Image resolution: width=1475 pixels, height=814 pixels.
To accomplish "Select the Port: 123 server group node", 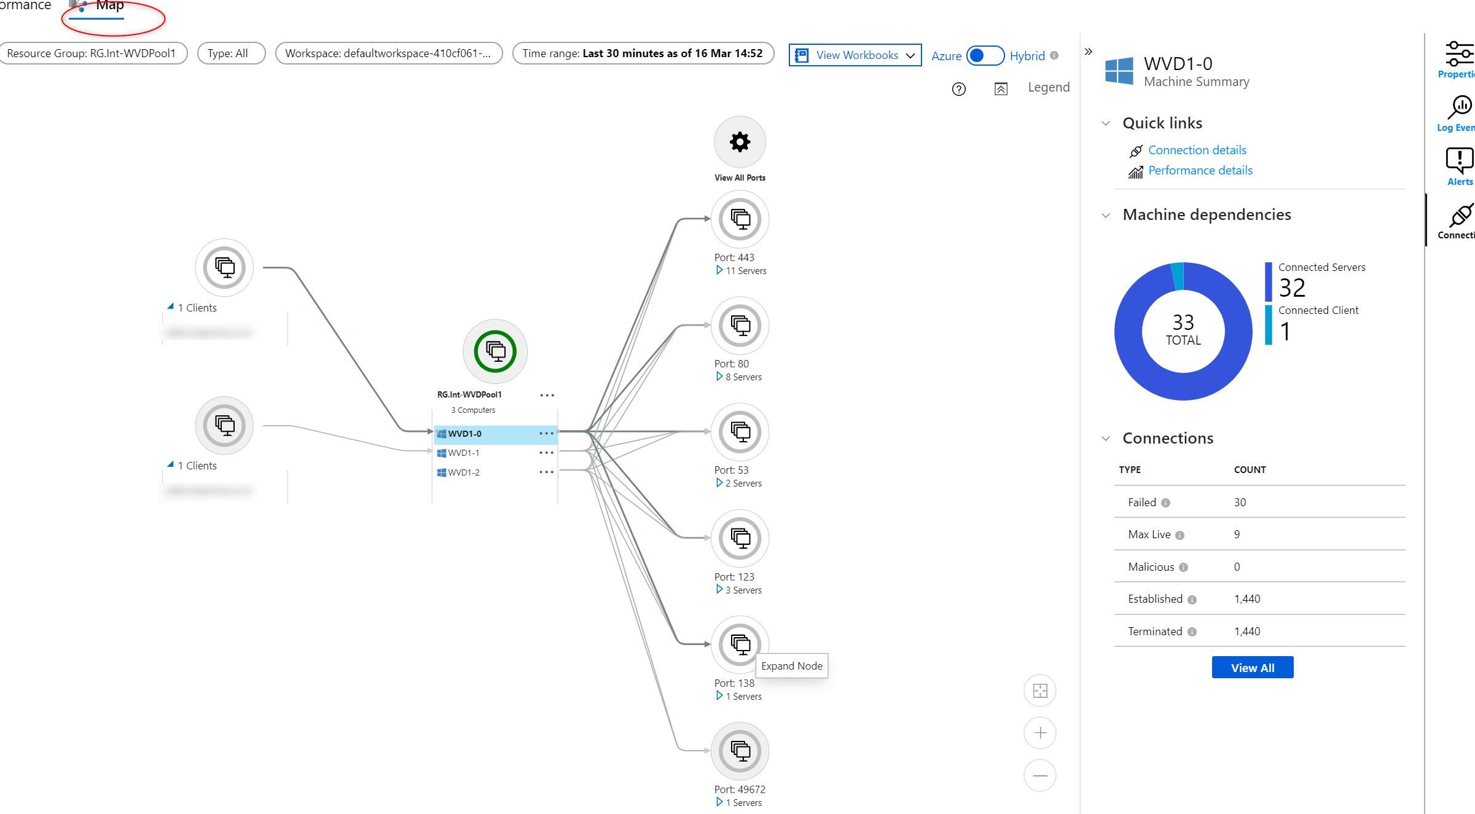I will [x=740, y=538].
